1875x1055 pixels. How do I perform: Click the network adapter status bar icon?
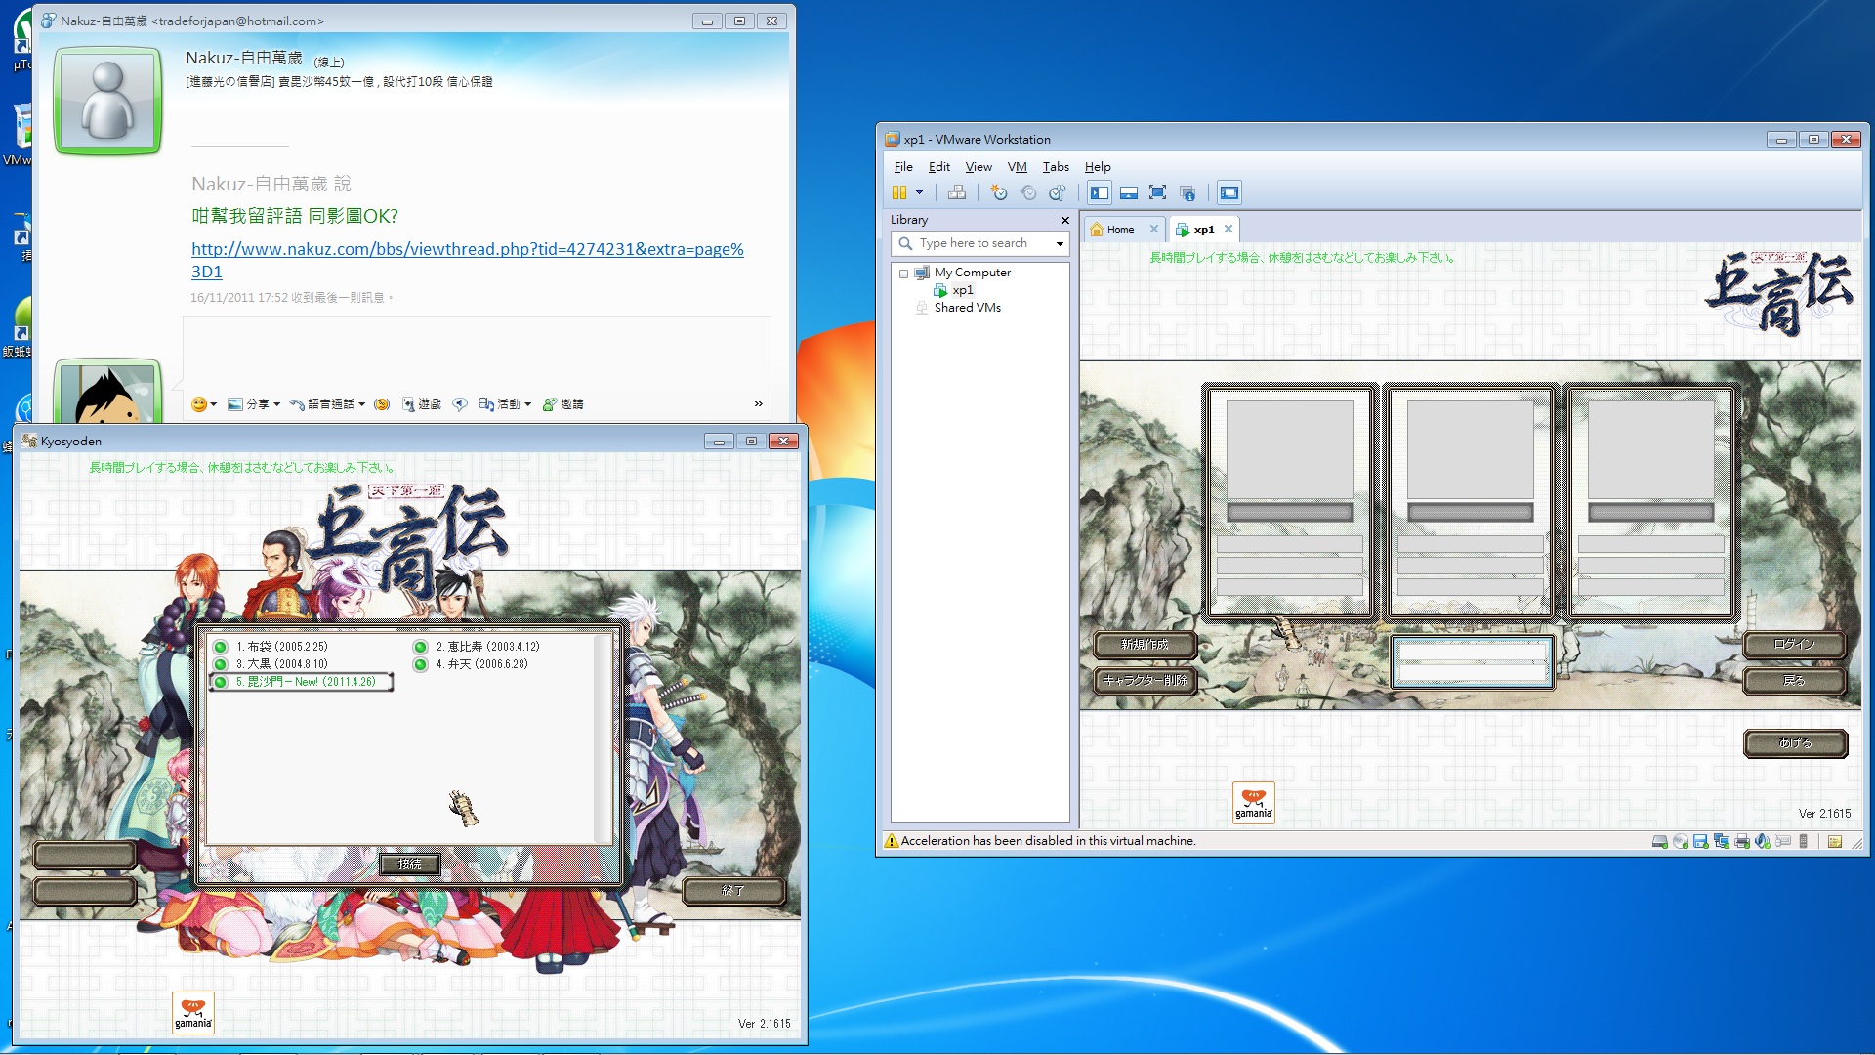[x=1721, y=841]
